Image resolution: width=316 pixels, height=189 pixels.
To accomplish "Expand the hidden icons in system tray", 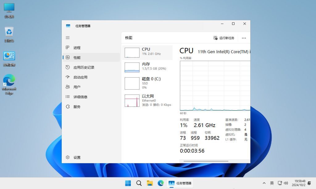I will (x=264, y=183).
